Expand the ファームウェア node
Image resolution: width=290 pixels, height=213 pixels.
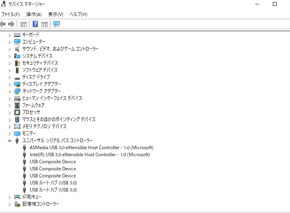coord(10,106)
